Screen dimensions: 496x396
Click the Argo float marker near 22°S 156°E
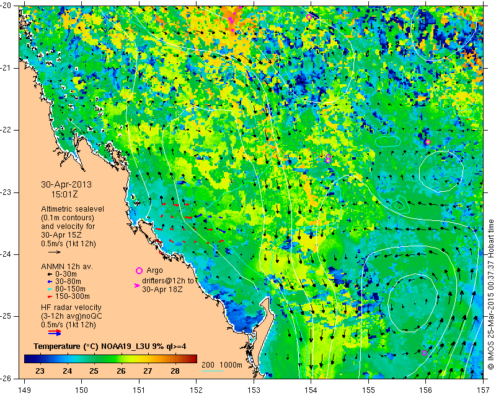coord(428,142)
